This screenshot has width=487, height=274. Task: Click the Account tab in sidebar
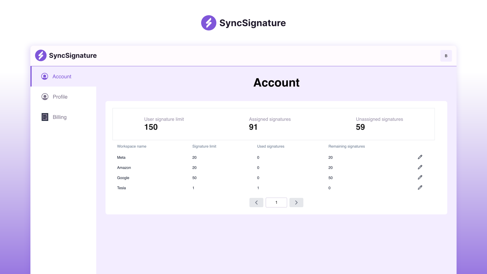pos(62,76)
